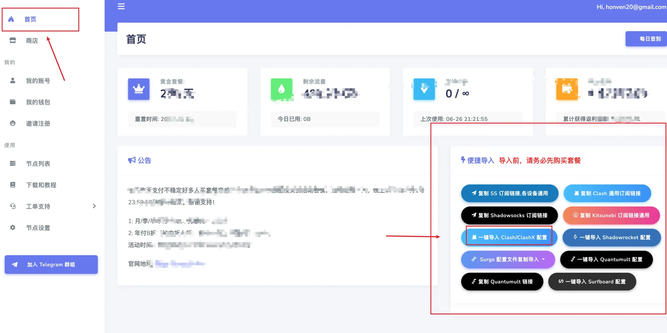This screenshot has height=333, width=667.
Task: Open 节点列表 in sidebar
Action: (x=38, y=164)
